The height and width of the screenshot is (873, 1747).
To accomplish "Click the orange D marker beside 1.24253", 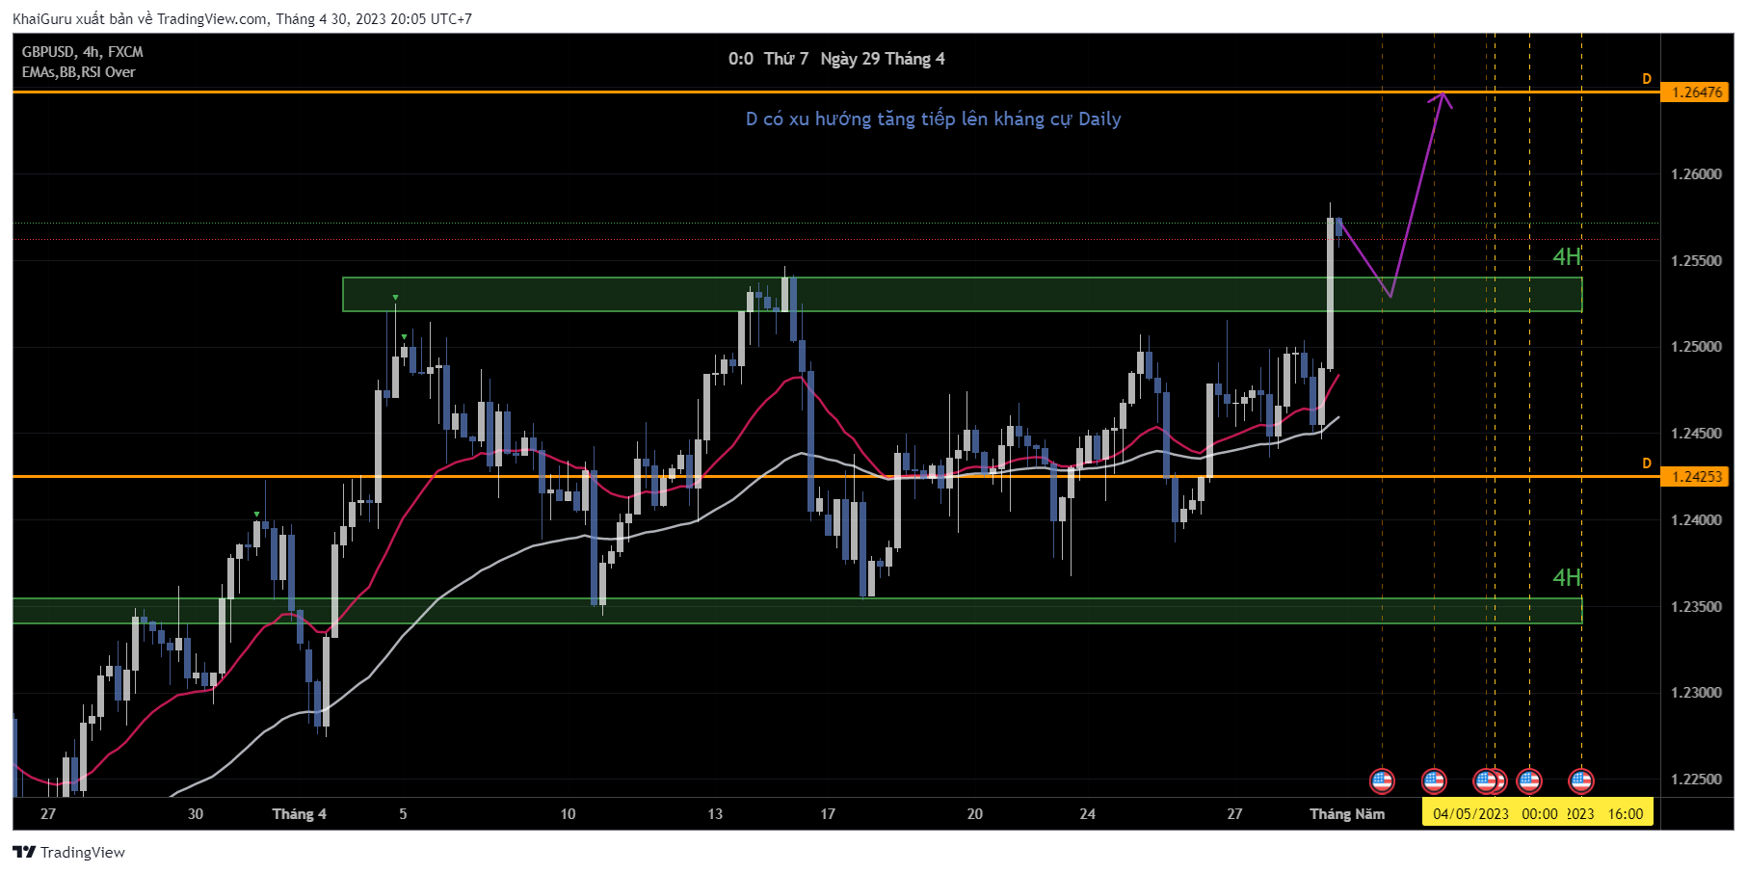I will 1647,463.
